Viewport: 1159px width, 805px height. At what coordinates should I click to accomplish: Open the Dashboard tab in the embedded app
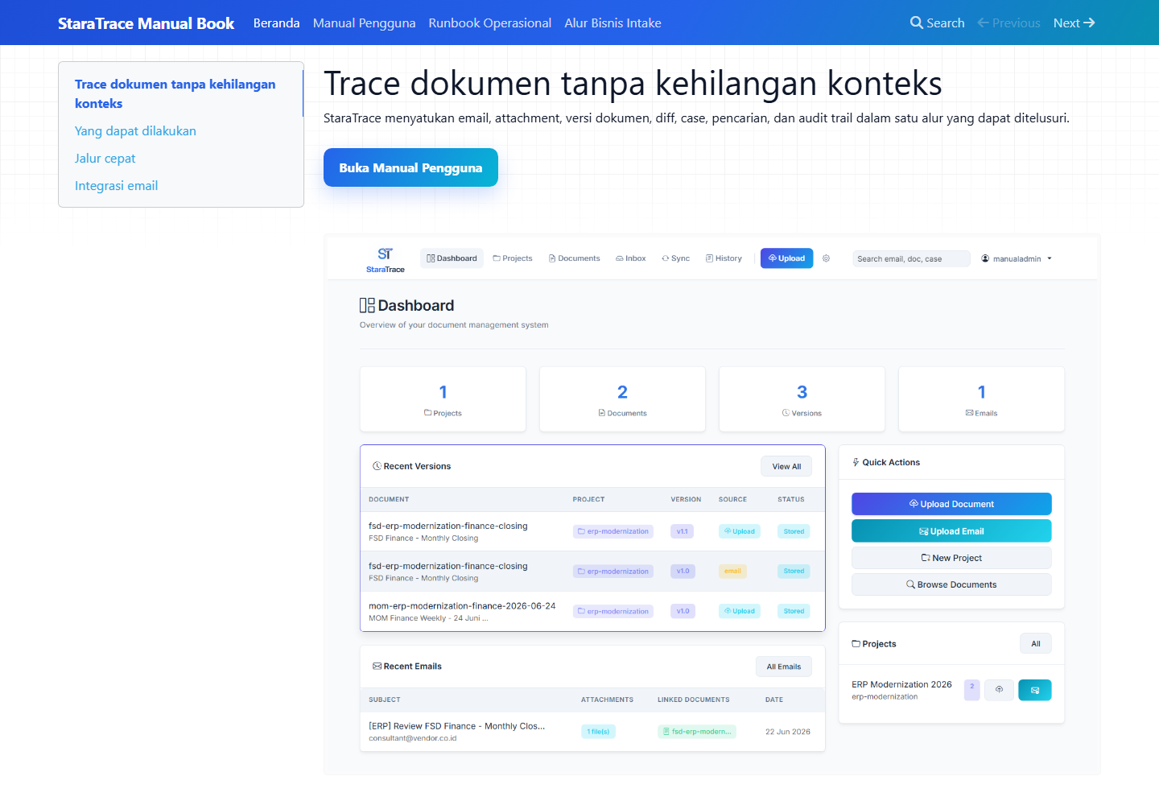point(452,258)
